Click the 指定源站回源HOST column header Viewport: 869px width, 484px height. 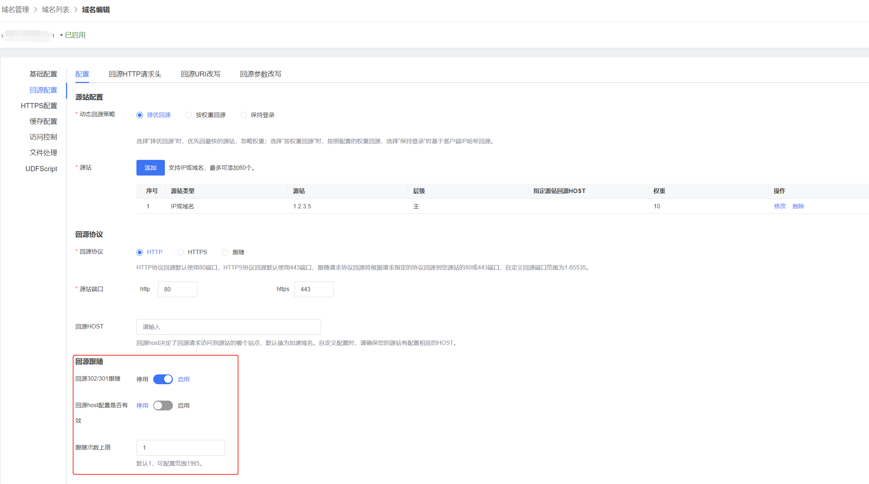pyautogui.click(x=559, y=191)
